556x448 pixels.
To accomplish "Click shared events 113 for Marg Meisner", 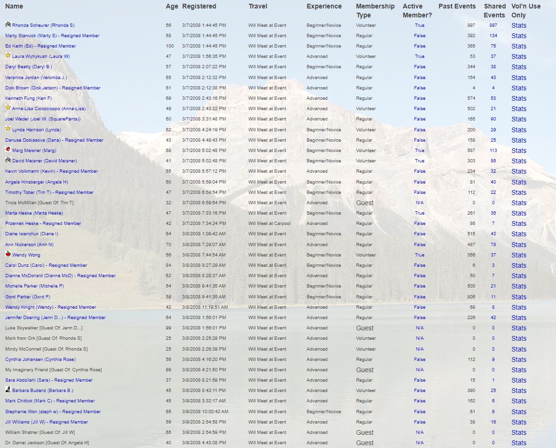I will pyautogui.click(x=493, y=151).
